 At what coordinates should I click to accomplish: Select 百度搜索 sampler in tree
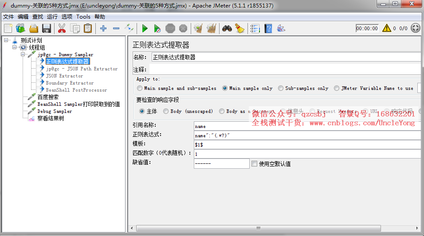48,97
